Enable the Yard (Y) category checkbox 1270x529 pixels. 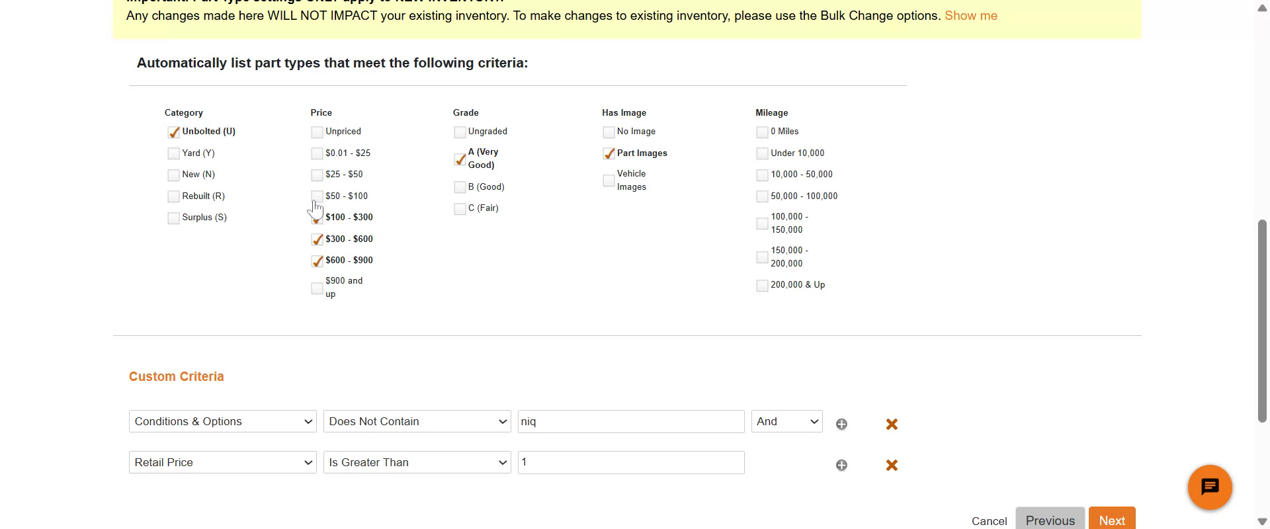[174, 153]
